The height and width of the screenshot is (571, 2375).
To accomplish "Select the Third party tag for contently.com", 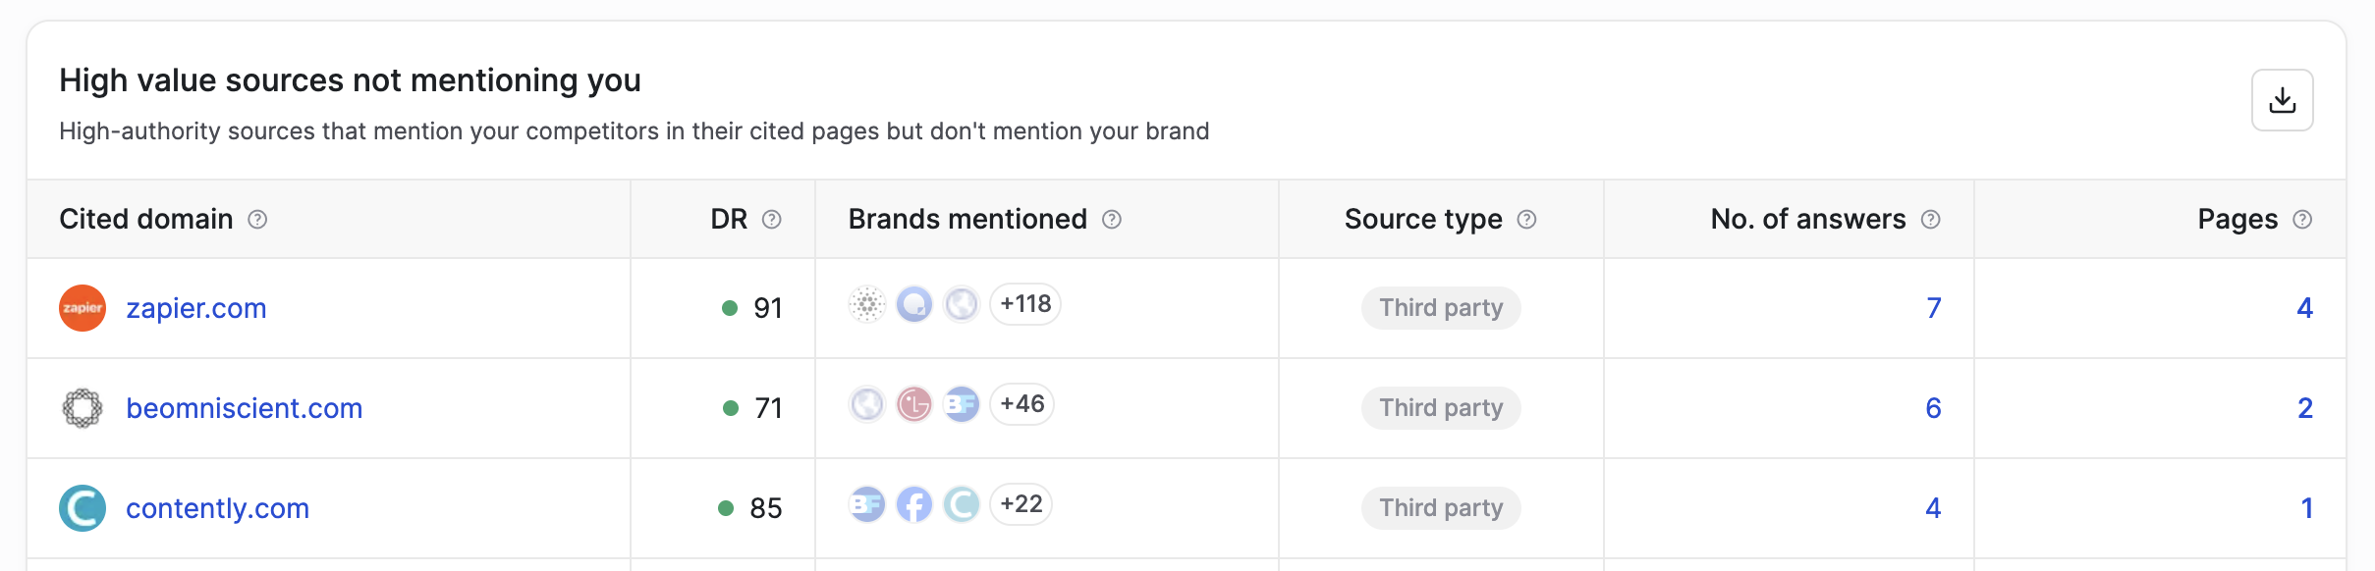I will (x=1441, y=507).
